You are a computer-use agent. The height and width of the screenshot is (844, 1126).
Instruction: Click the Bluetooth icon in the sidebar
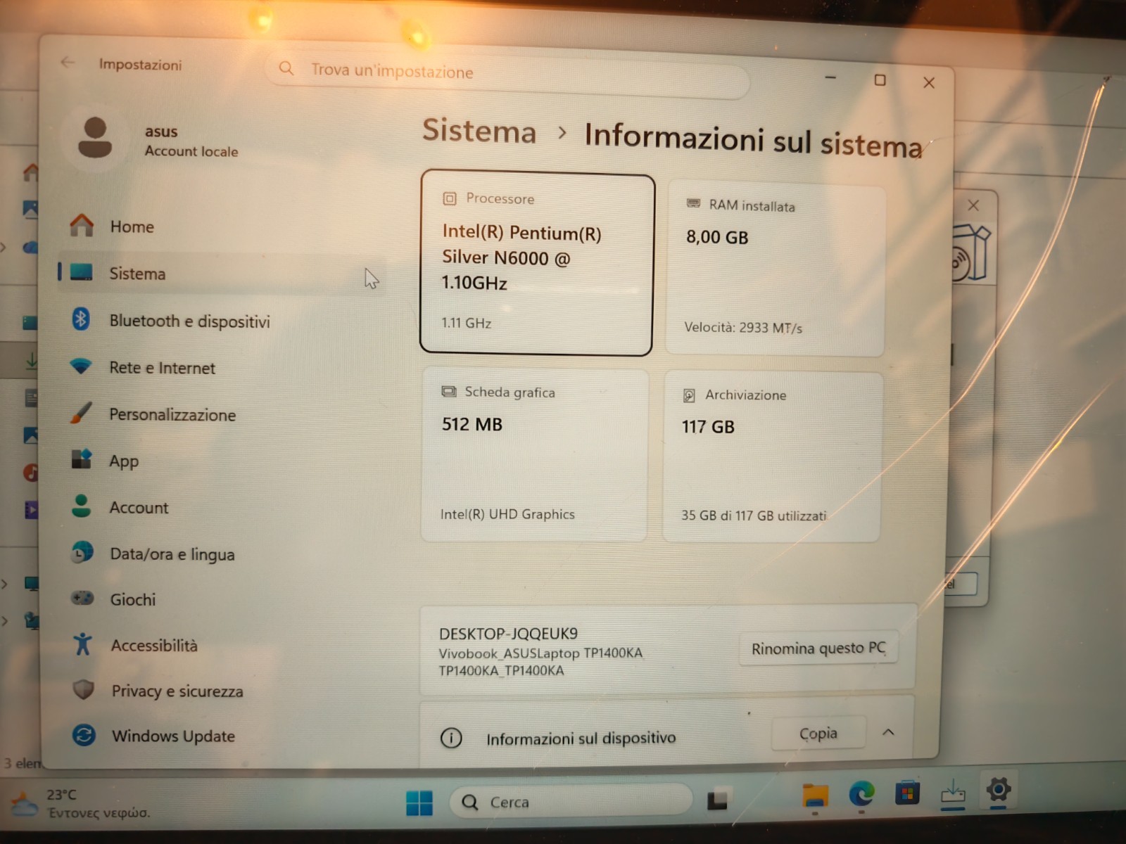point(81,319)
